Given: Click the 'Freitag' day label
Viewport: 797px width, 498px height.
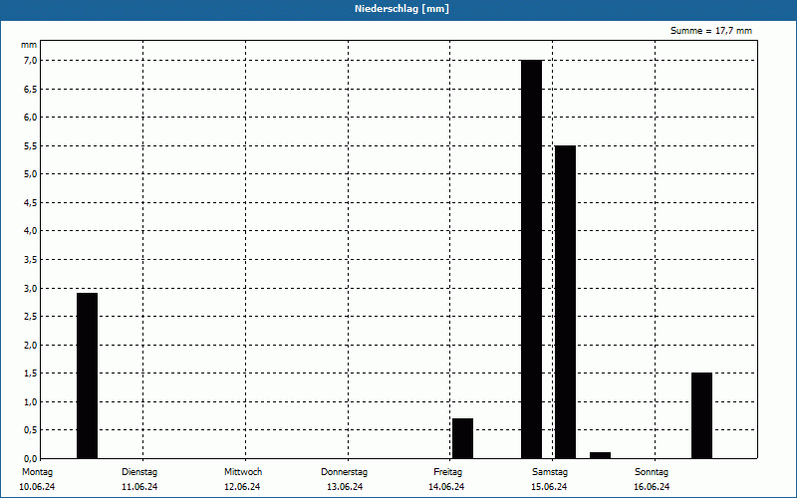Looking at the screenshot, I should pos(447,472).
